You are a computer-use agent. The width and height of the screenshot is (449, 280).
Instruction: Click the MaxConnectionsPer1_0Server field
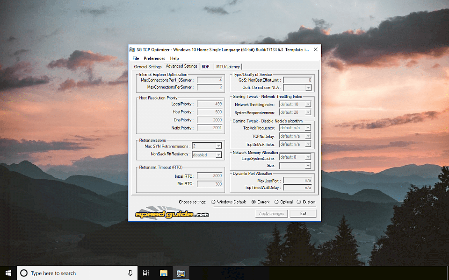coord(210,80)
